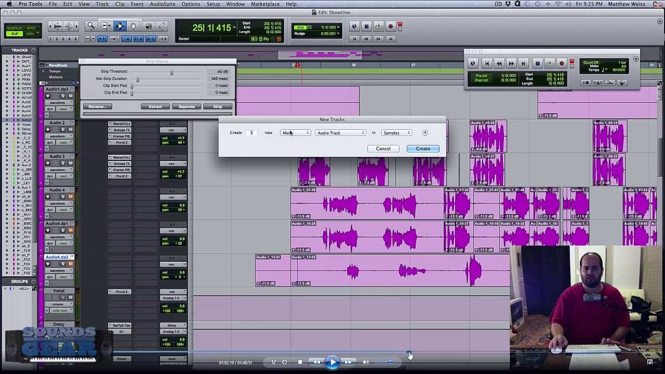Click the Clip Start Pad slider handle
The image size is (665, 374).
tap(131, 86)
